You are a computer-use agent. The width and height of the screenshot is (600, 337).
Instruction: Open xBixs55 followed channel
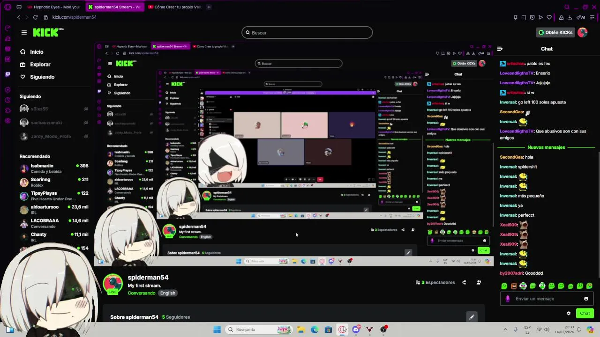[54, 109]
